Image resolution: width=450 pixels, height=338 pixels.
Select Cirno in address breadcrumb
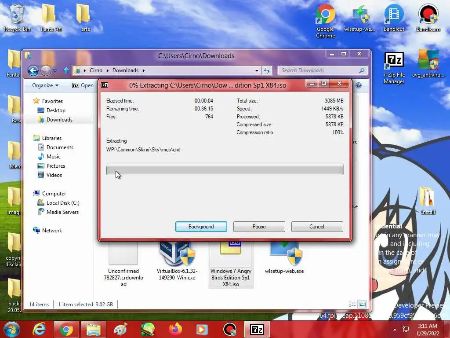pyautogui.click(x=96, y=70)
